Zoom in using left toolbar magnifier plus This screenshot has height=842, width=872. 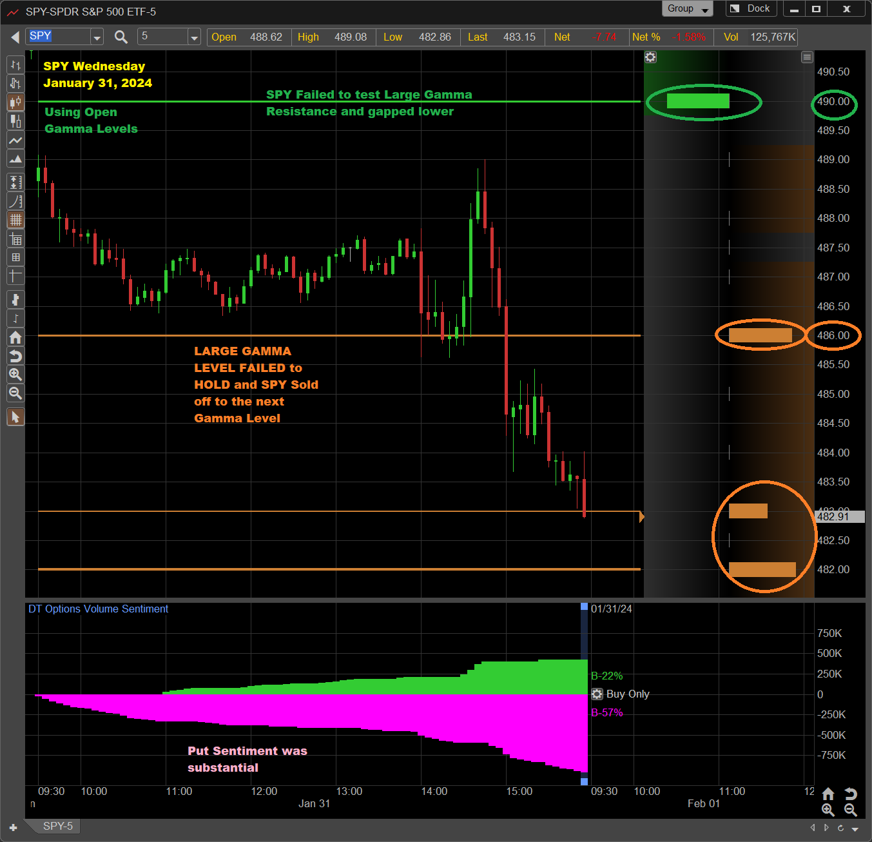[15, 375]
